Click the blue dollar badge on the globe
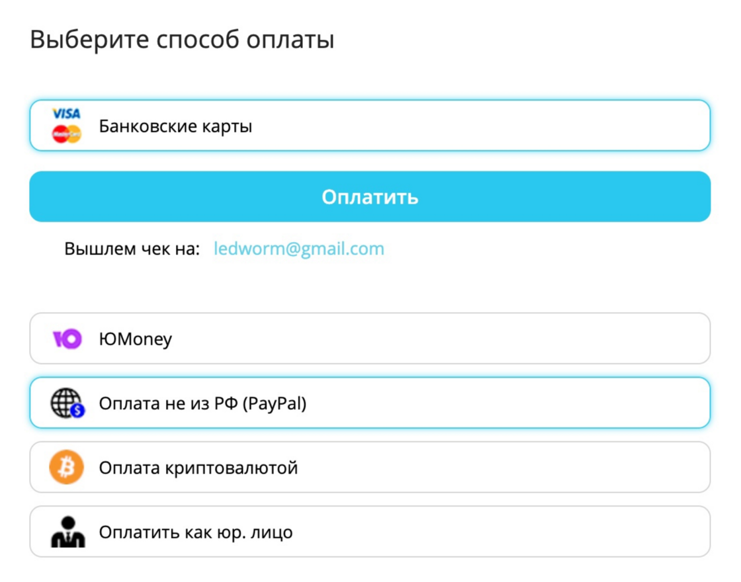The height and width of the screenshot is (582, 741). tap(78, 411)
